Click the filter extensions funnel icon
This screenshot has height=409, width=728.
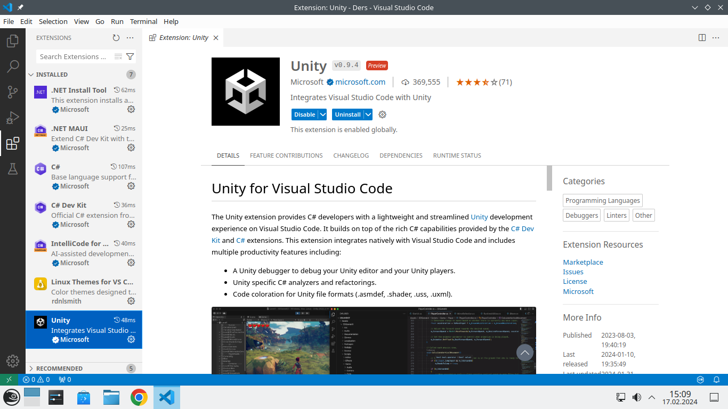[130, 56]
